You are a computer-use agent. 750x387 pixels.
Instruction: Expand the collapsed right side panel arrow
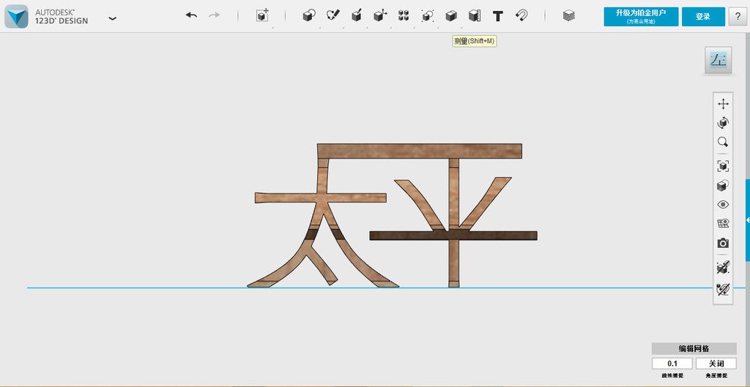[748, 219]
